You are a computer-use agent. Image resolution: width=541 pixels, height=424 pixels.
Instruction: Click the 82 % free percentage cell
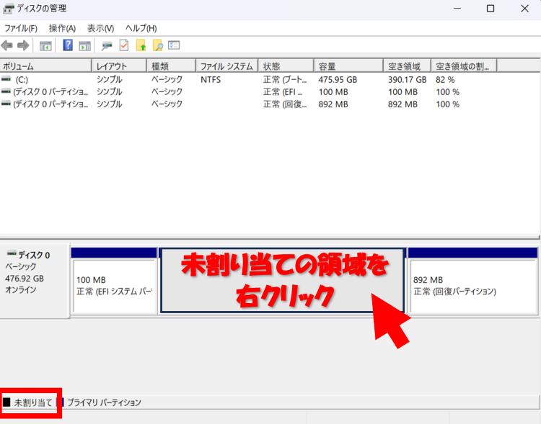[445, 80]
